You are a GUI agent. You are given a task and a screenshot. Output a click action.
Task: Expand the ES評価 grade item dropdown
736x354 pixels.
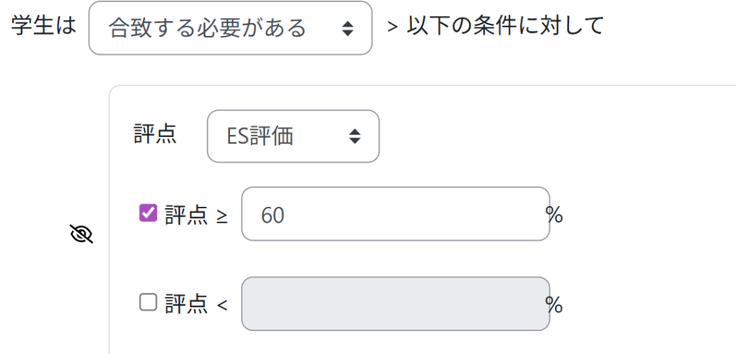pos(293,136)
